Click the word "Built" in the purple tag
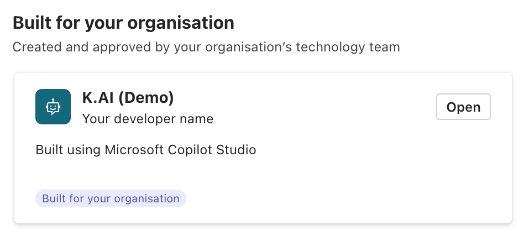The width and height of the screenshot is (524, 241). pyautogui.click(x=53, y=198)
